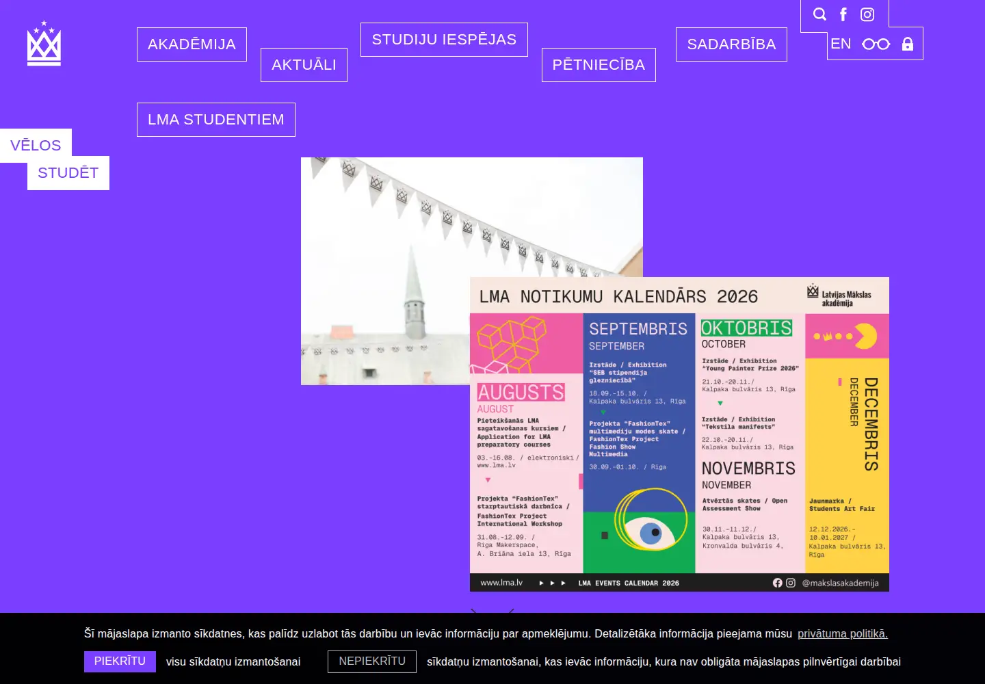Accept cookies with PIEKRĪTU button
Screen dimensions: 985x684
pyautogui.click(x=120, y=661)
